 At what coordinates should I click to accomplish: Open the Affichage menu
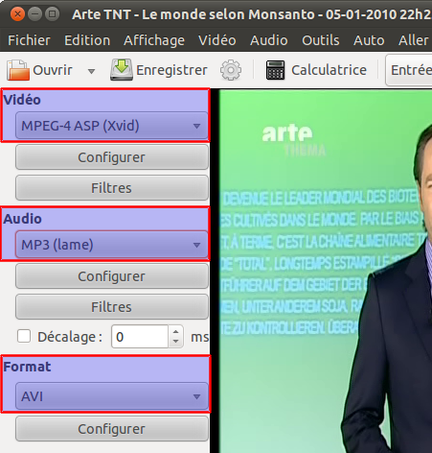(x=154, y=40)
